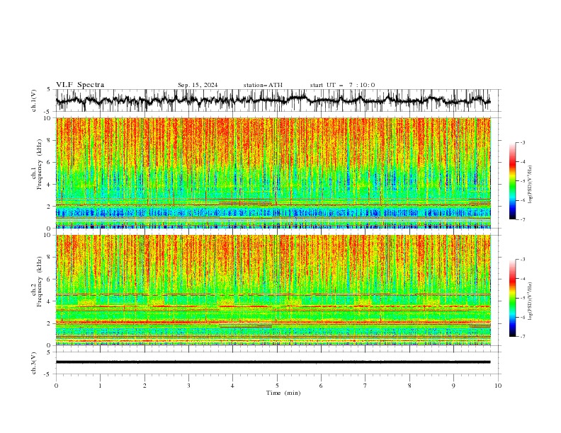Click the "3" tick label on time axis
Viewport: 561px width, 433px height.
tap(188, 386)
